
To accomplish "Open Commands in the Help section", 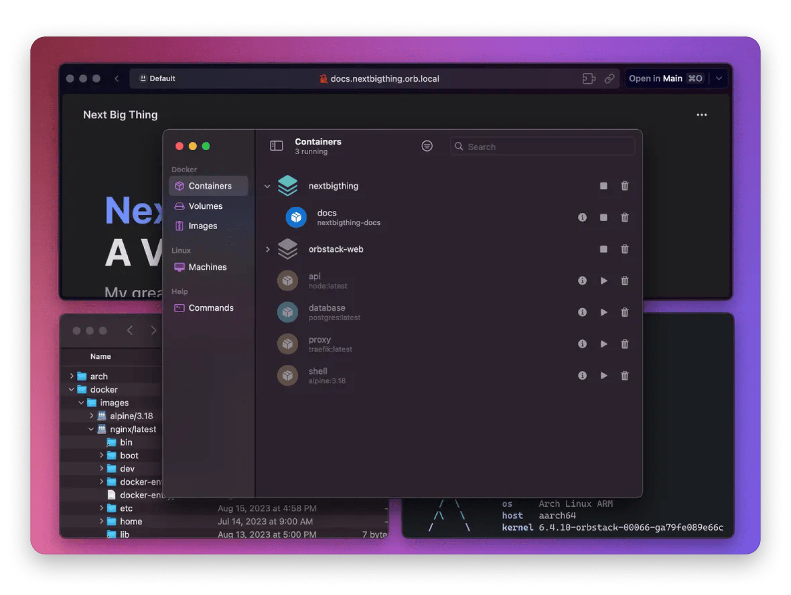I will coord(211,308).
